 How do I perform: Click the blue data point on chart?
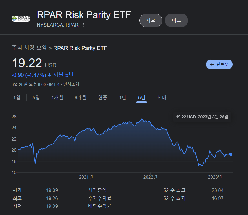231,155
